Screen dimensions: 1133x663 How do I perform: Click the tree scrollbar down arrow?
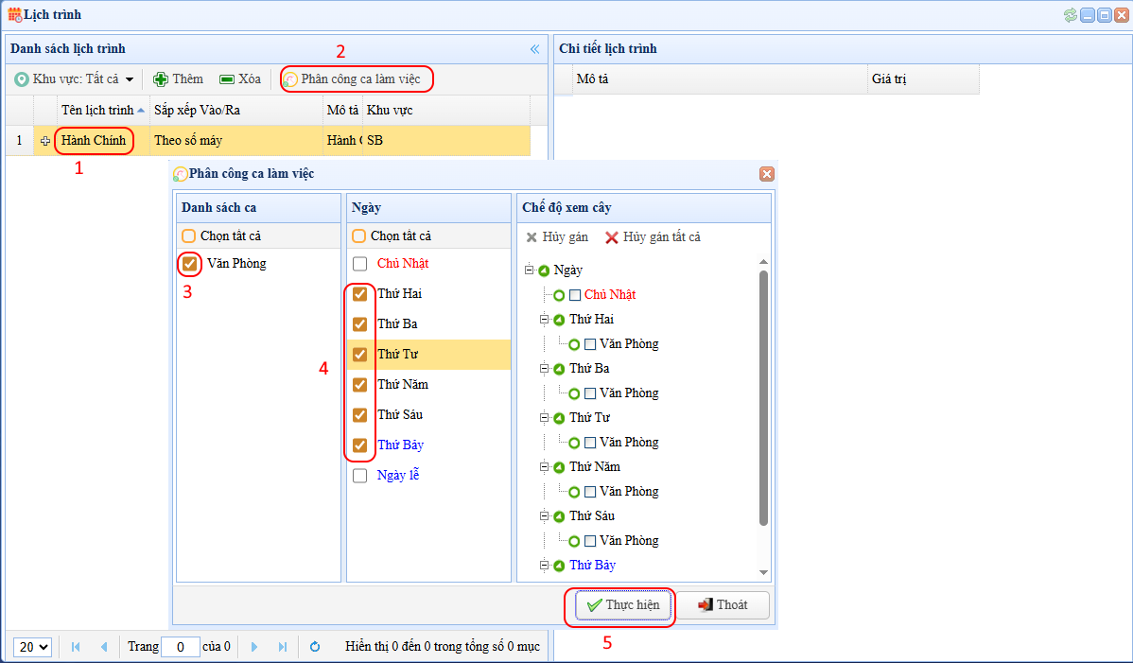tap(764, 572)
